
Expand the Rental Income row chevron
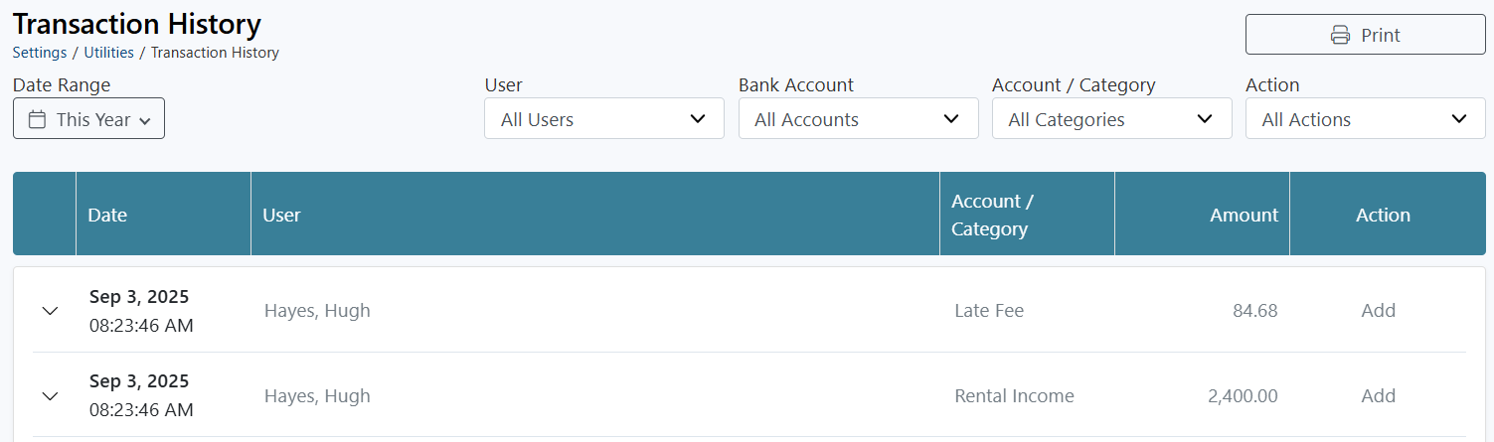(50, 396)
